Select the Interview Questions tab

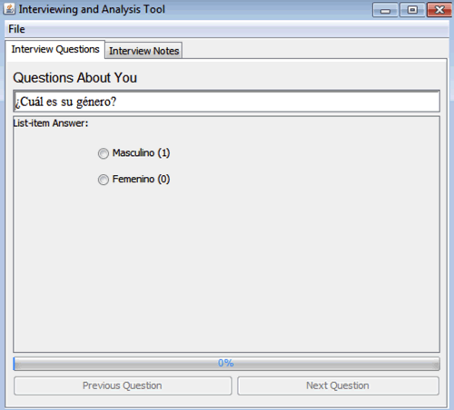click(55, 49)
